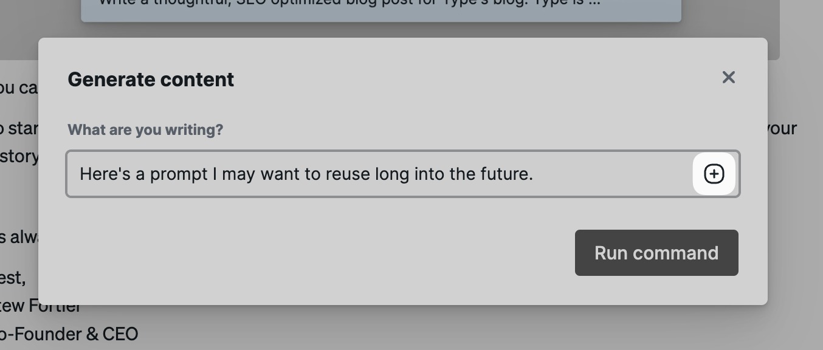The height and width of the screenshot is (350, 823).
Task: Run the command
Action: [x=656, y=253]
